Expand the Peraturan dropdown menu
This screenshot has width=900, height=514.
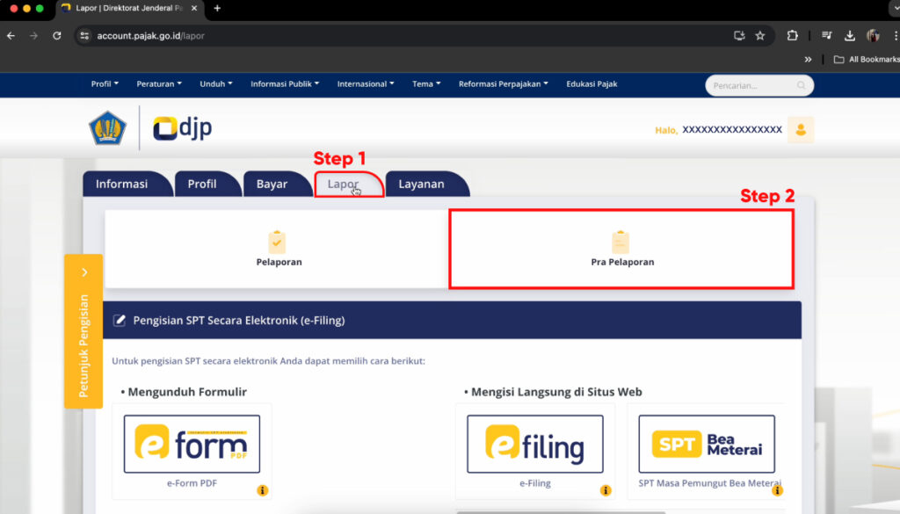point(158,84)
